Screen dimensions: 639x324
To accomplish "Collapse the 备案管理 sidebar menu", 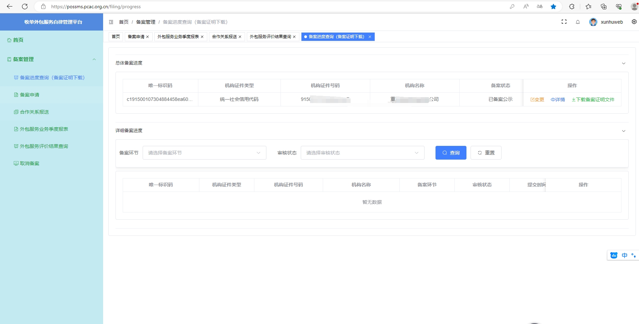I will (x=94, y=59).
